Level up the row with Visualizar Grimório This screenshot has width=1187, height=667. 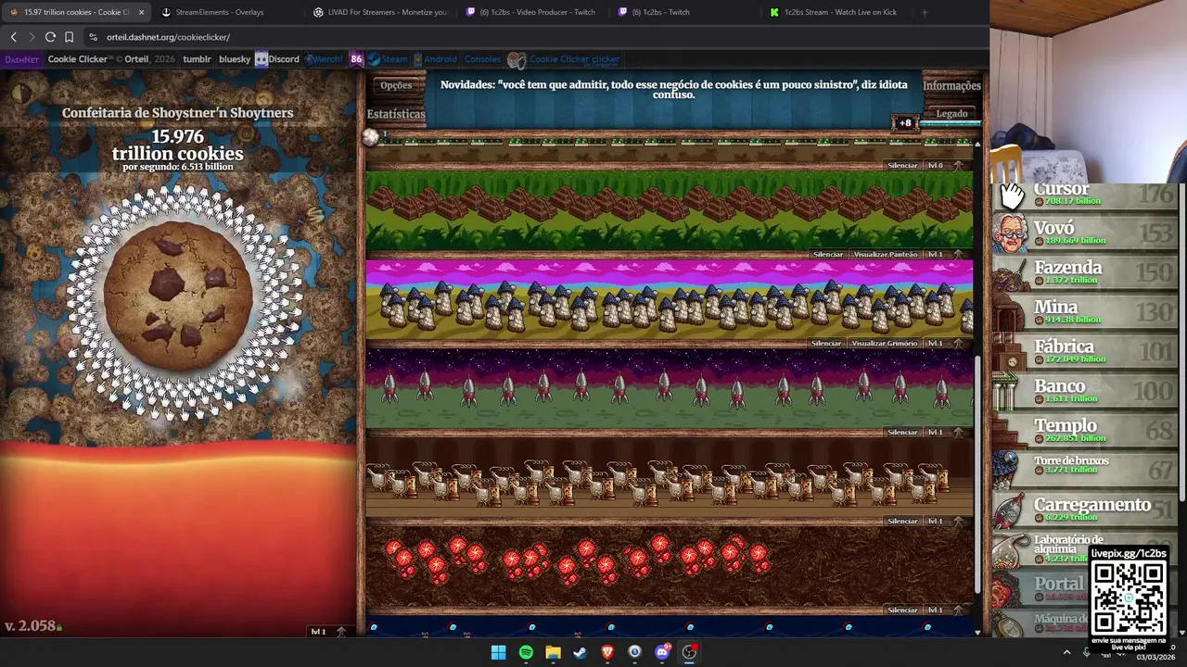(946, 343)
